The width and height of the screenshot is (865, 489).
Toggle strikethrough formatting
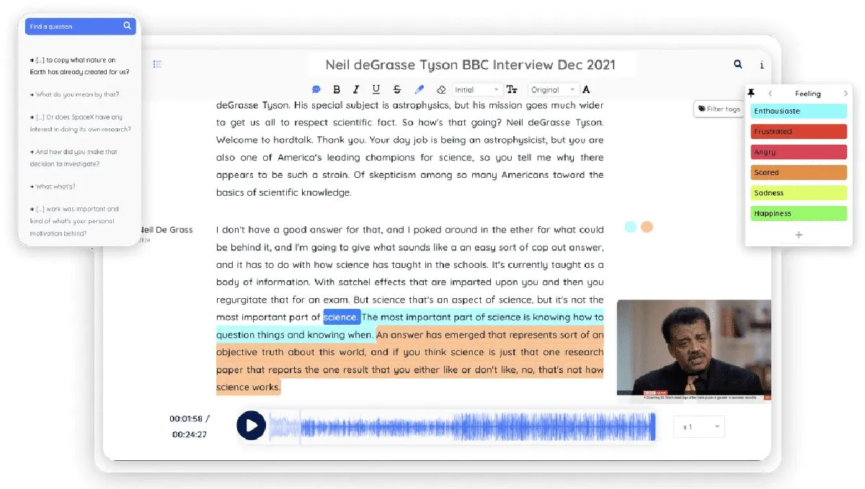pos(397,89)
